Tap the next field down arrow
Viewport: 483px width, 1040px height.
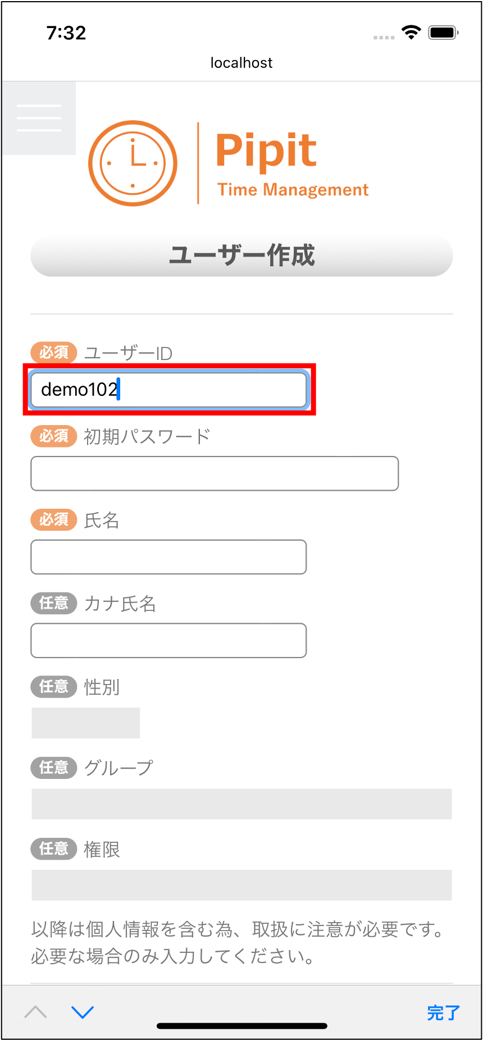pyautogui.click(x=83, y=1012)
